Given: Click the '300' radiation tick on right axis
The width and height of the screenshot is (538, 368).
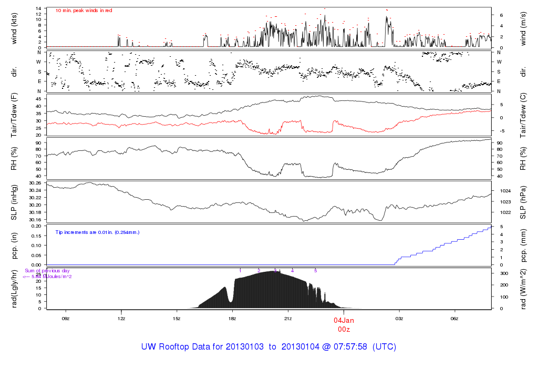Looking at the screenshot, I should pyautogui.click(x=504, y=273).
